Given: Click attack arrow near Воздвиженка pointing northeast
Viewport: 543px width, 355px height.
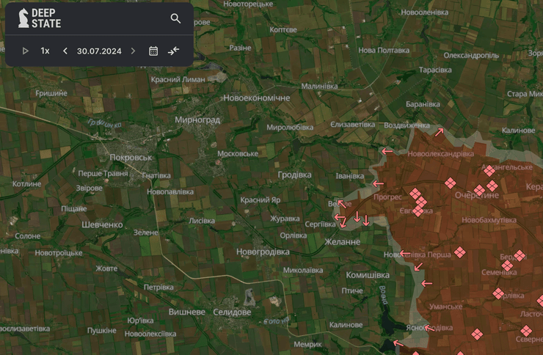Looking at the screenshot, I should (x=439, y=132).
